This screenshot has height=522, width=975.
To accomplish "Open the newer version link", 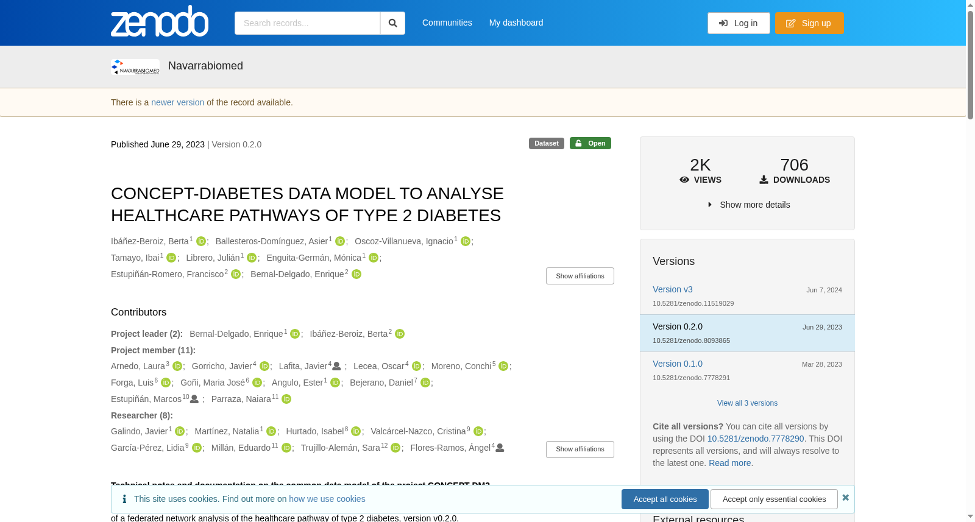I will click(x=178, y=102).
